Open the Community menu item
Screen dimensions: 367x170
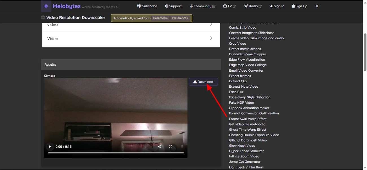tap(201, 6)
